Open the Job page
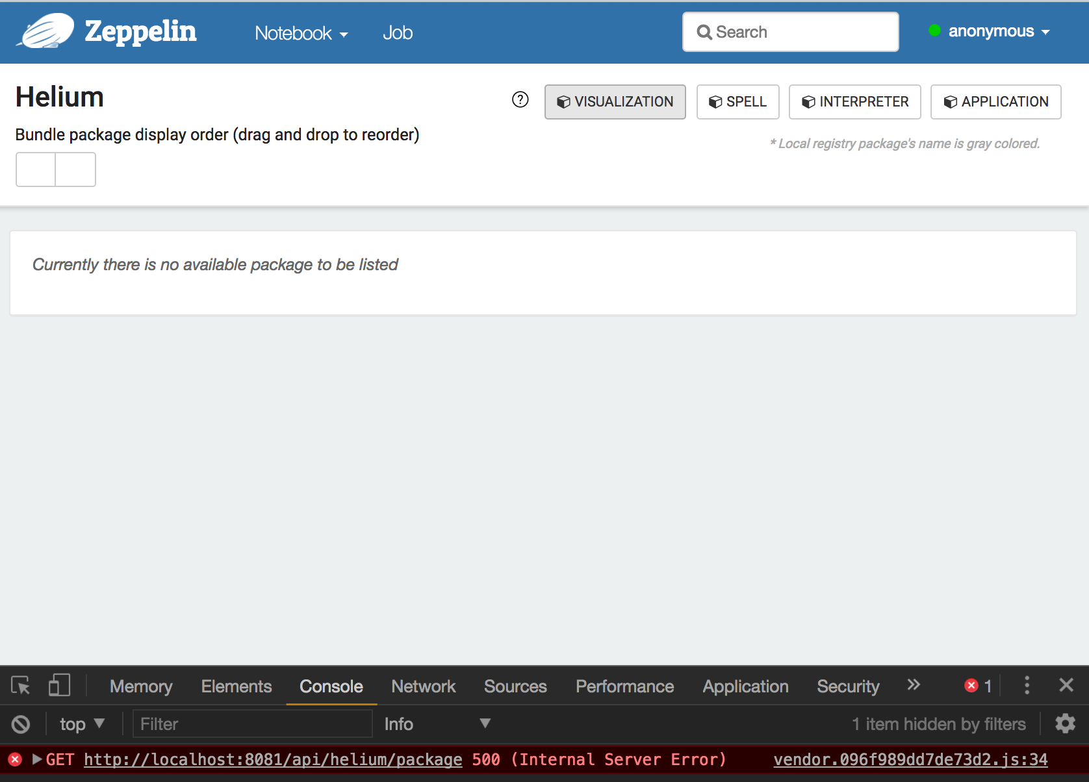 (x=398, y=33)
